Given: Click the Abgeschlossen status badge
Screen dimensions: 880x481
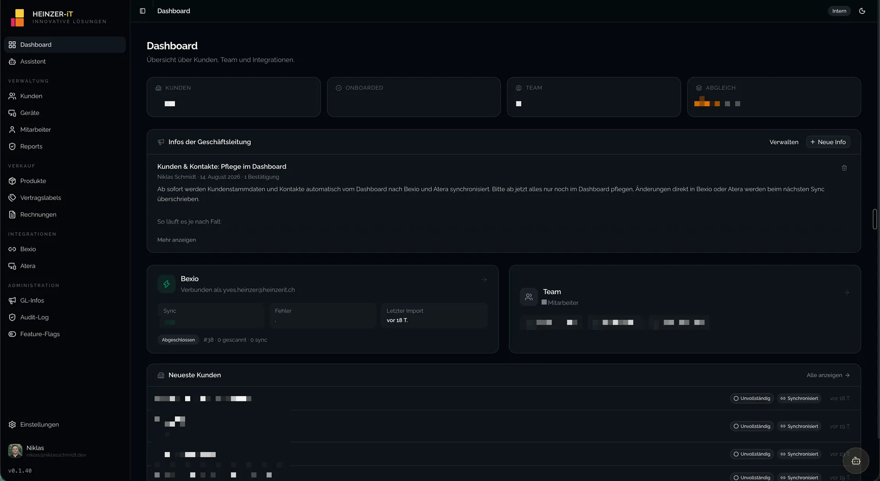Looking at the screenshot, I should pyautogui.click(x=178, y=340).
